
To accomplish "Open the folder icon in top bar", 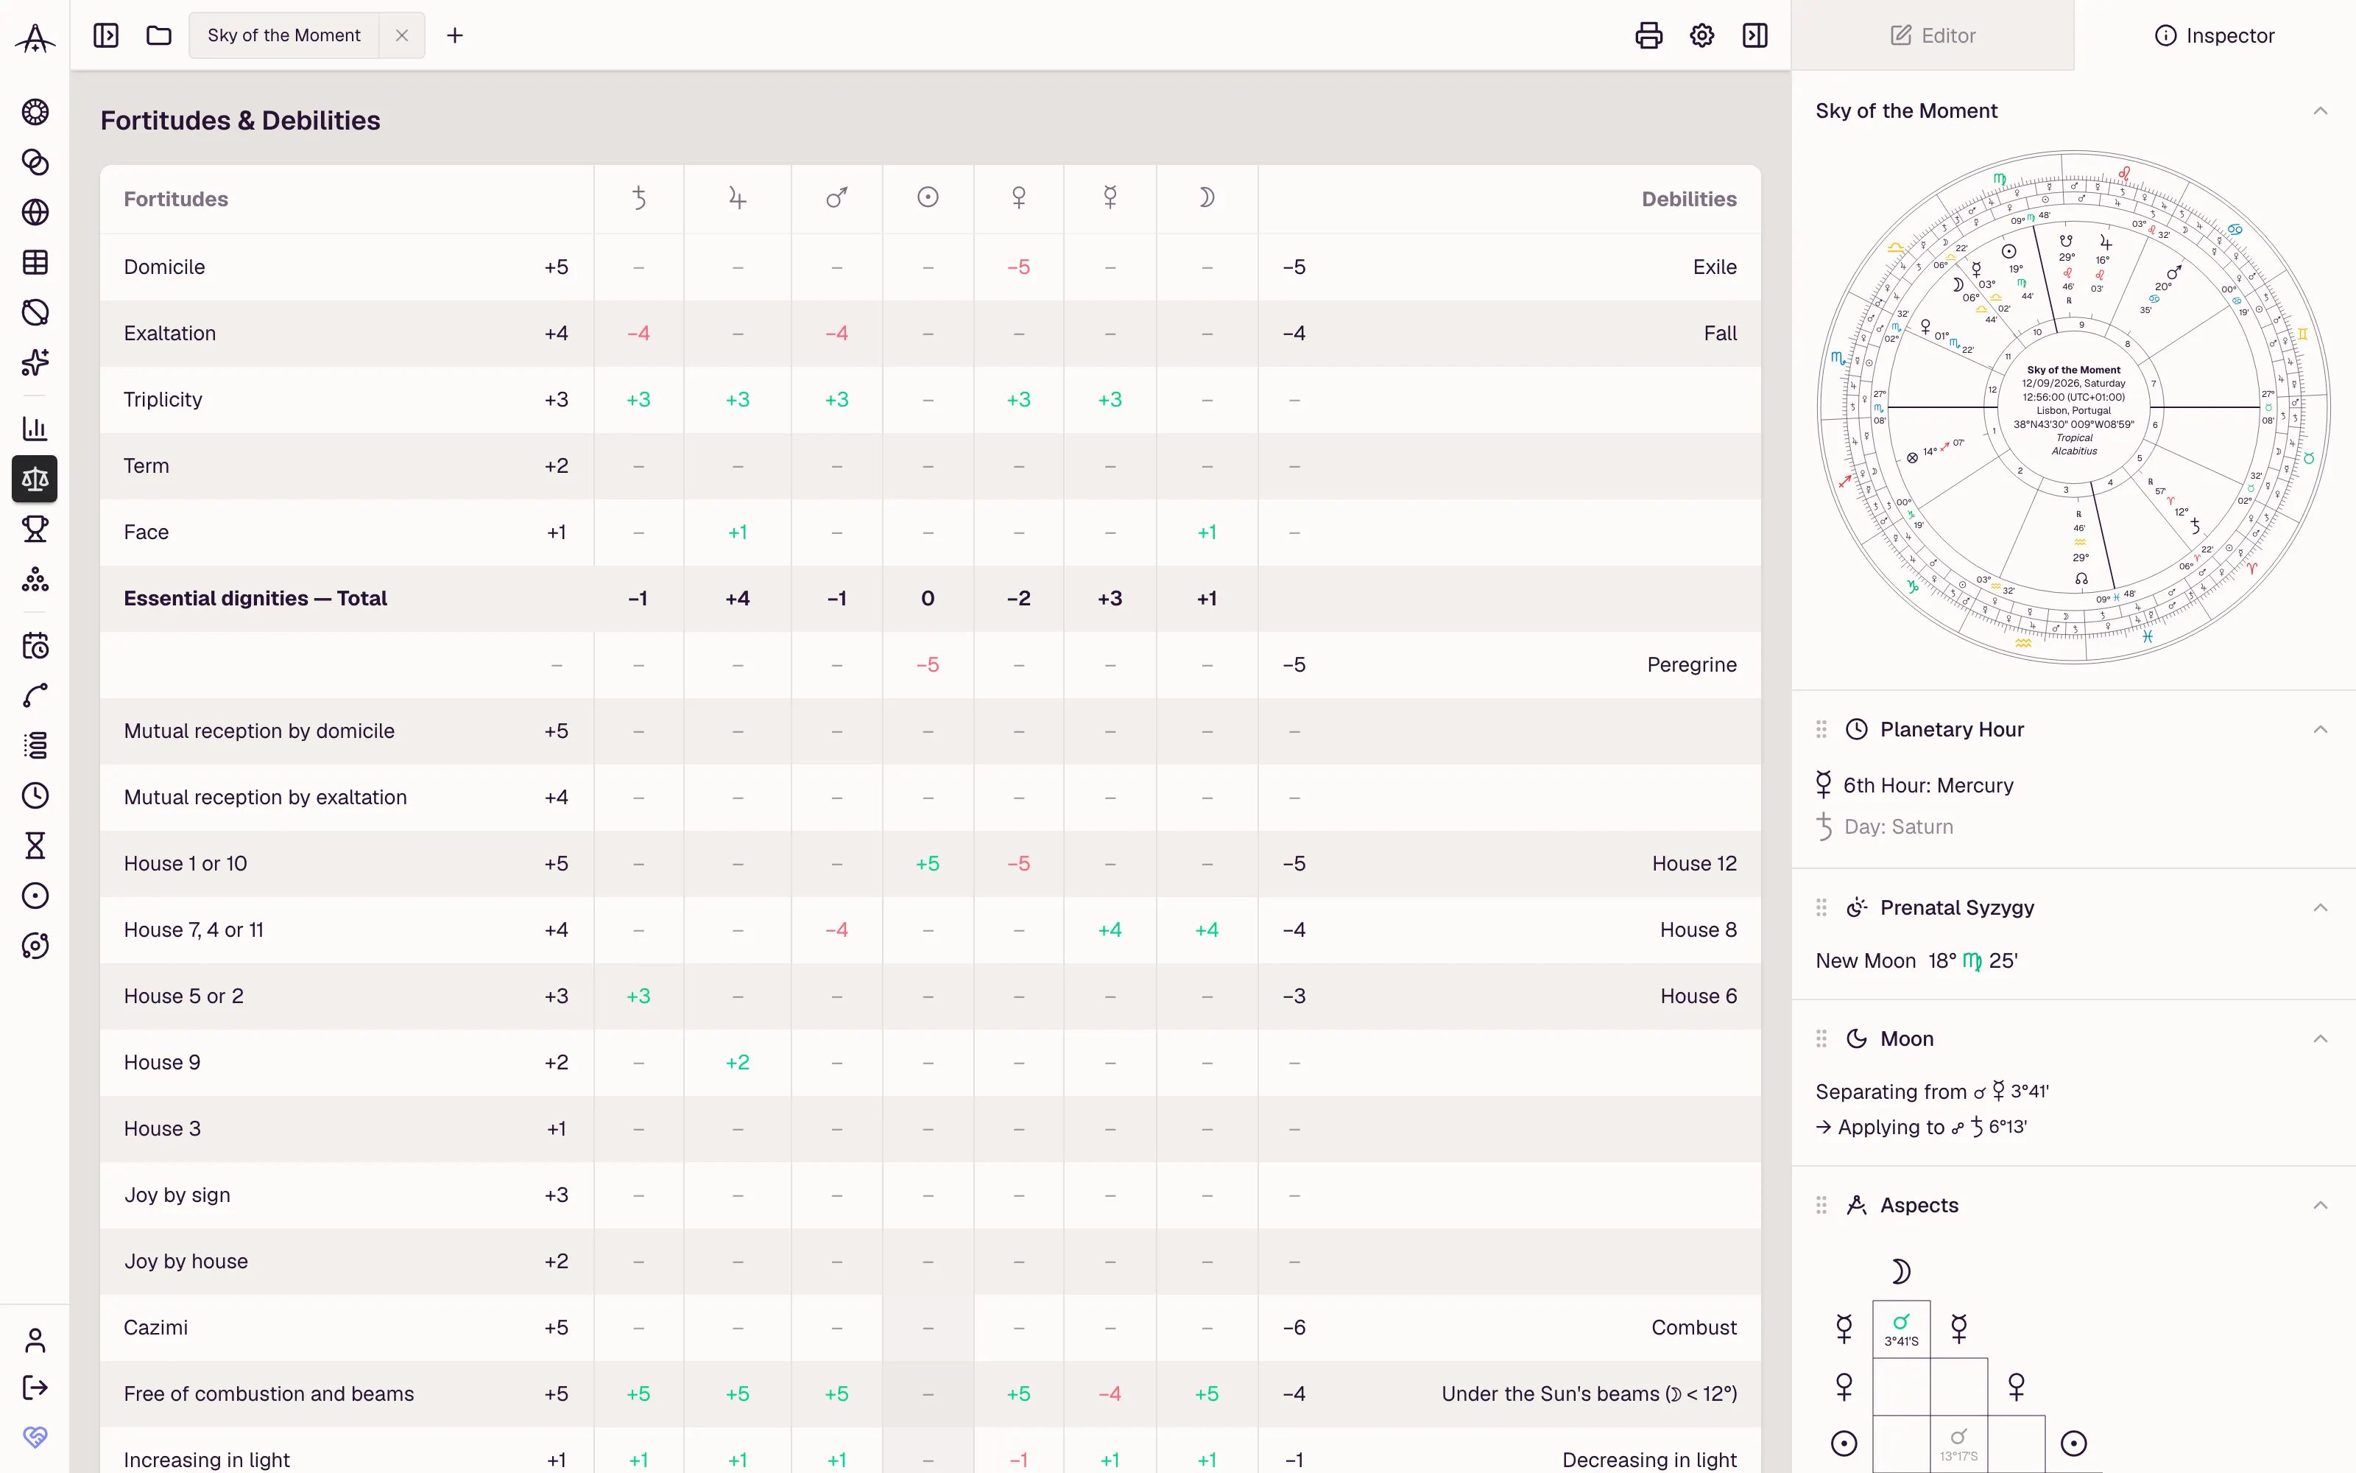I will 159,36.
